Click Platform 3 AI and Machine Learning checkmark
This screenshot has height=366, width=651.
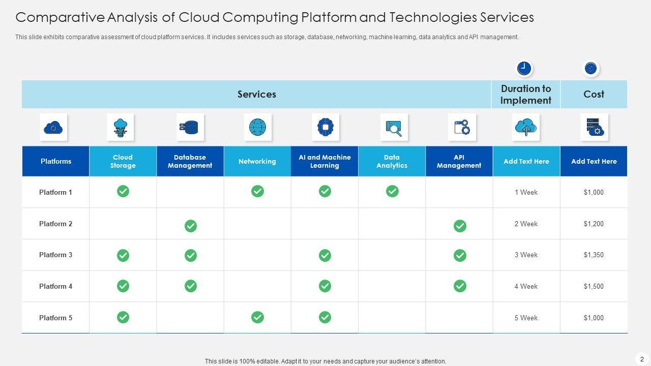pyautogui.click(x=325, y=255)
